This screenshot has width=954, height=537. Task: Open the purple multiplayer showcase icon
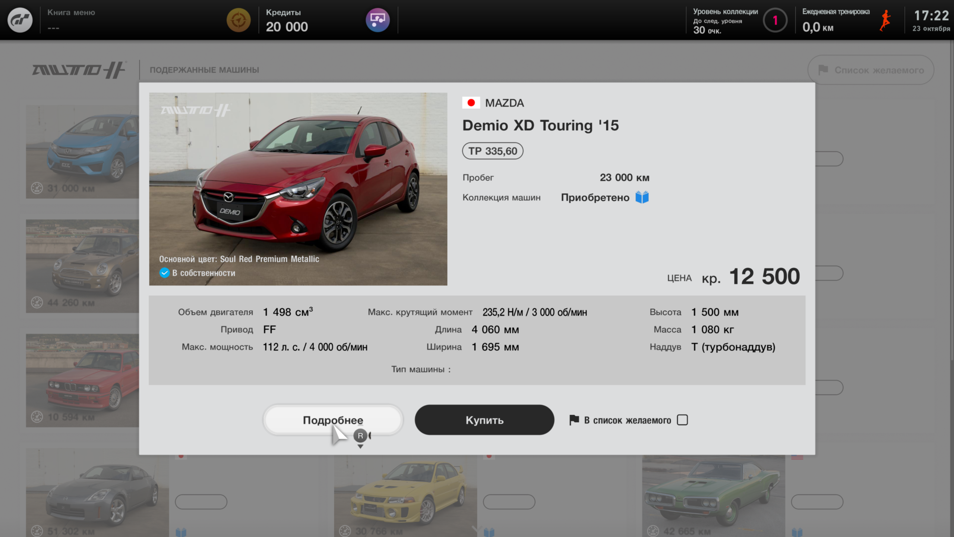378,20
